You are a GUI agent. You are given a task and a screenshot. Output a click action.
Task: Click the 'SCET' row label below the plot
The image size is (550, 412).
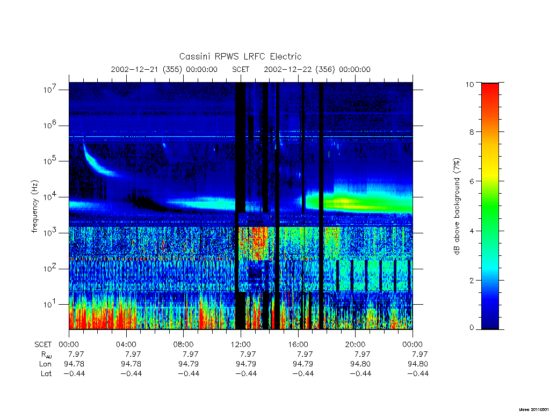43,345
